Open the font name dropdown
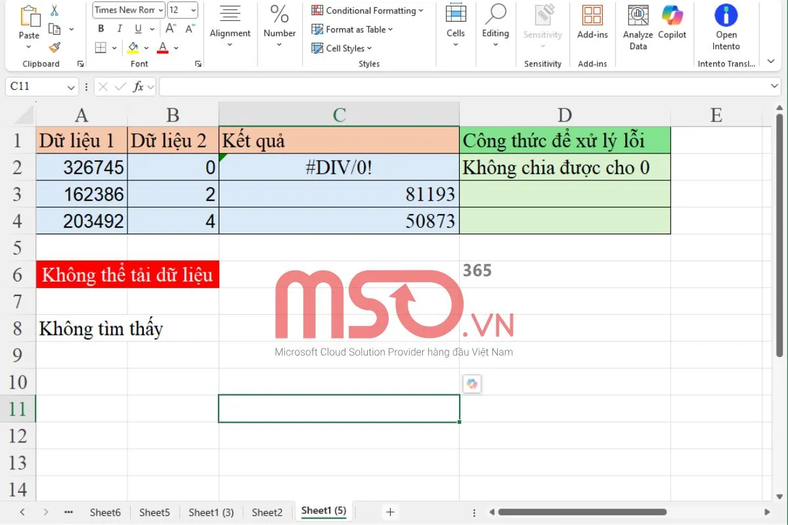Image resolution: width=788 pixels, height=525 pixels. pos(162,10)
